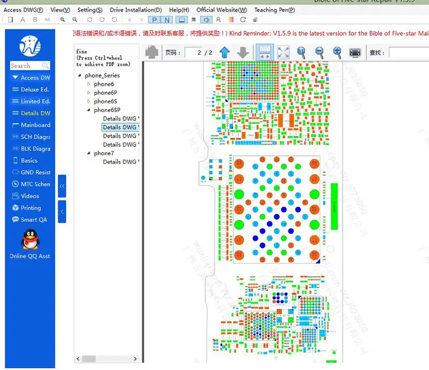Go to next page with gray down arrow

[x=243, y=52]
